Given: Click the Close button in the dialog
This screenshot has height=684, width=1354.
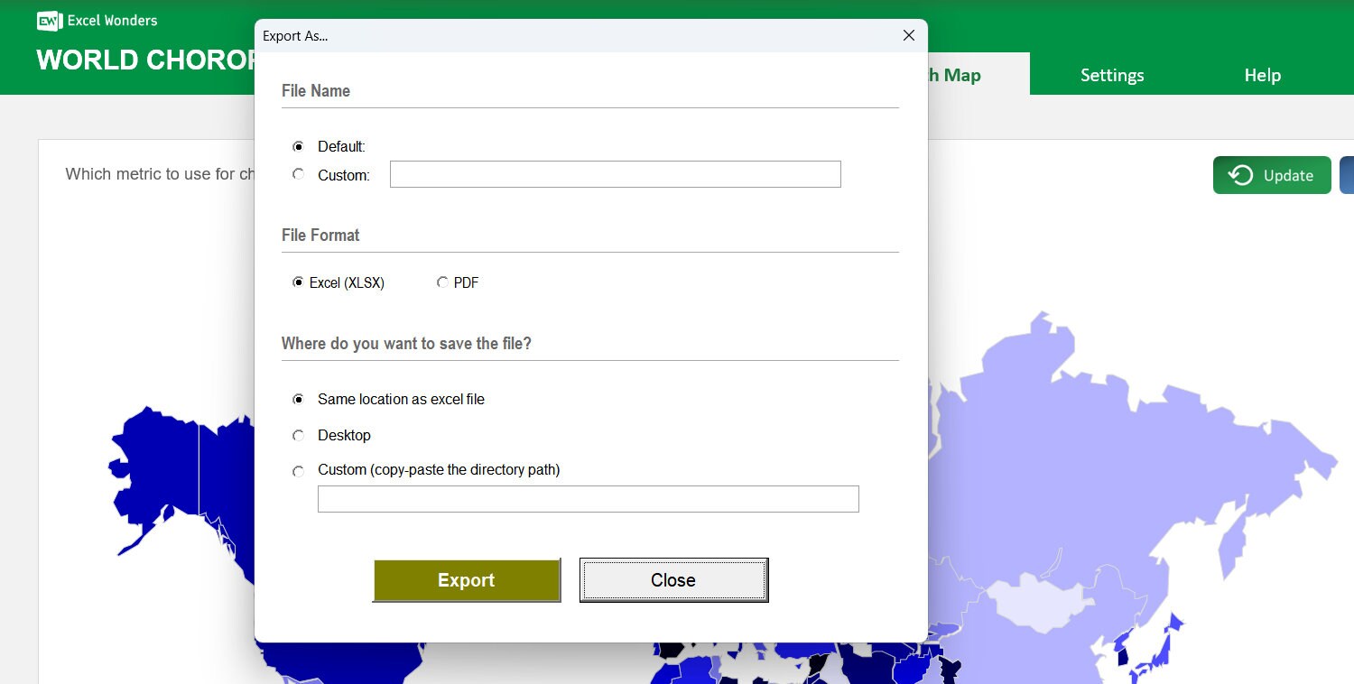Looking at the screenshot, I should [x=673, y=580].
